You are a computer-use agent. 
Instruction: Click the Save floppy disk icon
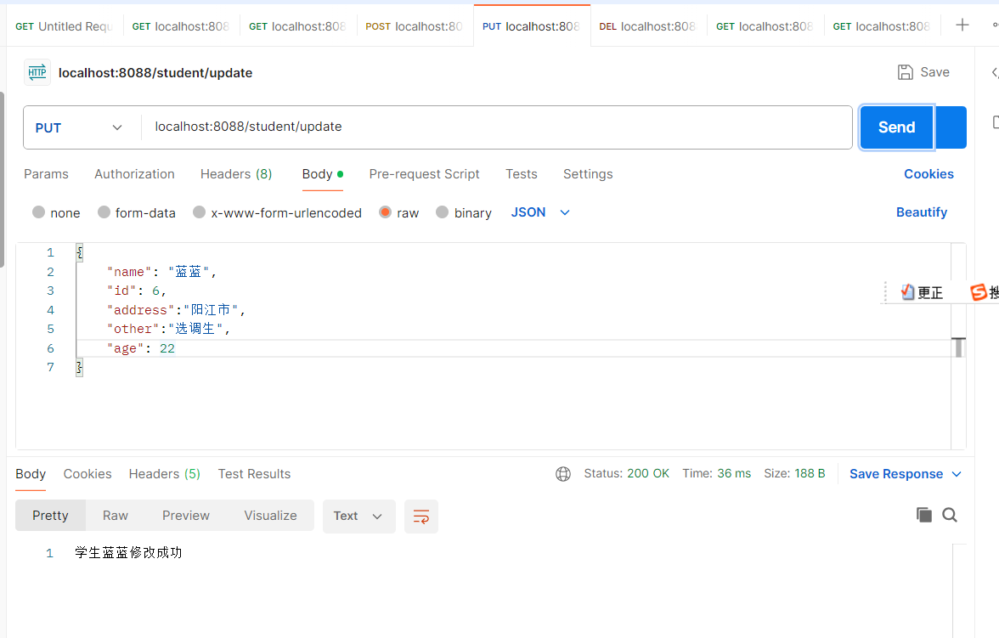906,72
